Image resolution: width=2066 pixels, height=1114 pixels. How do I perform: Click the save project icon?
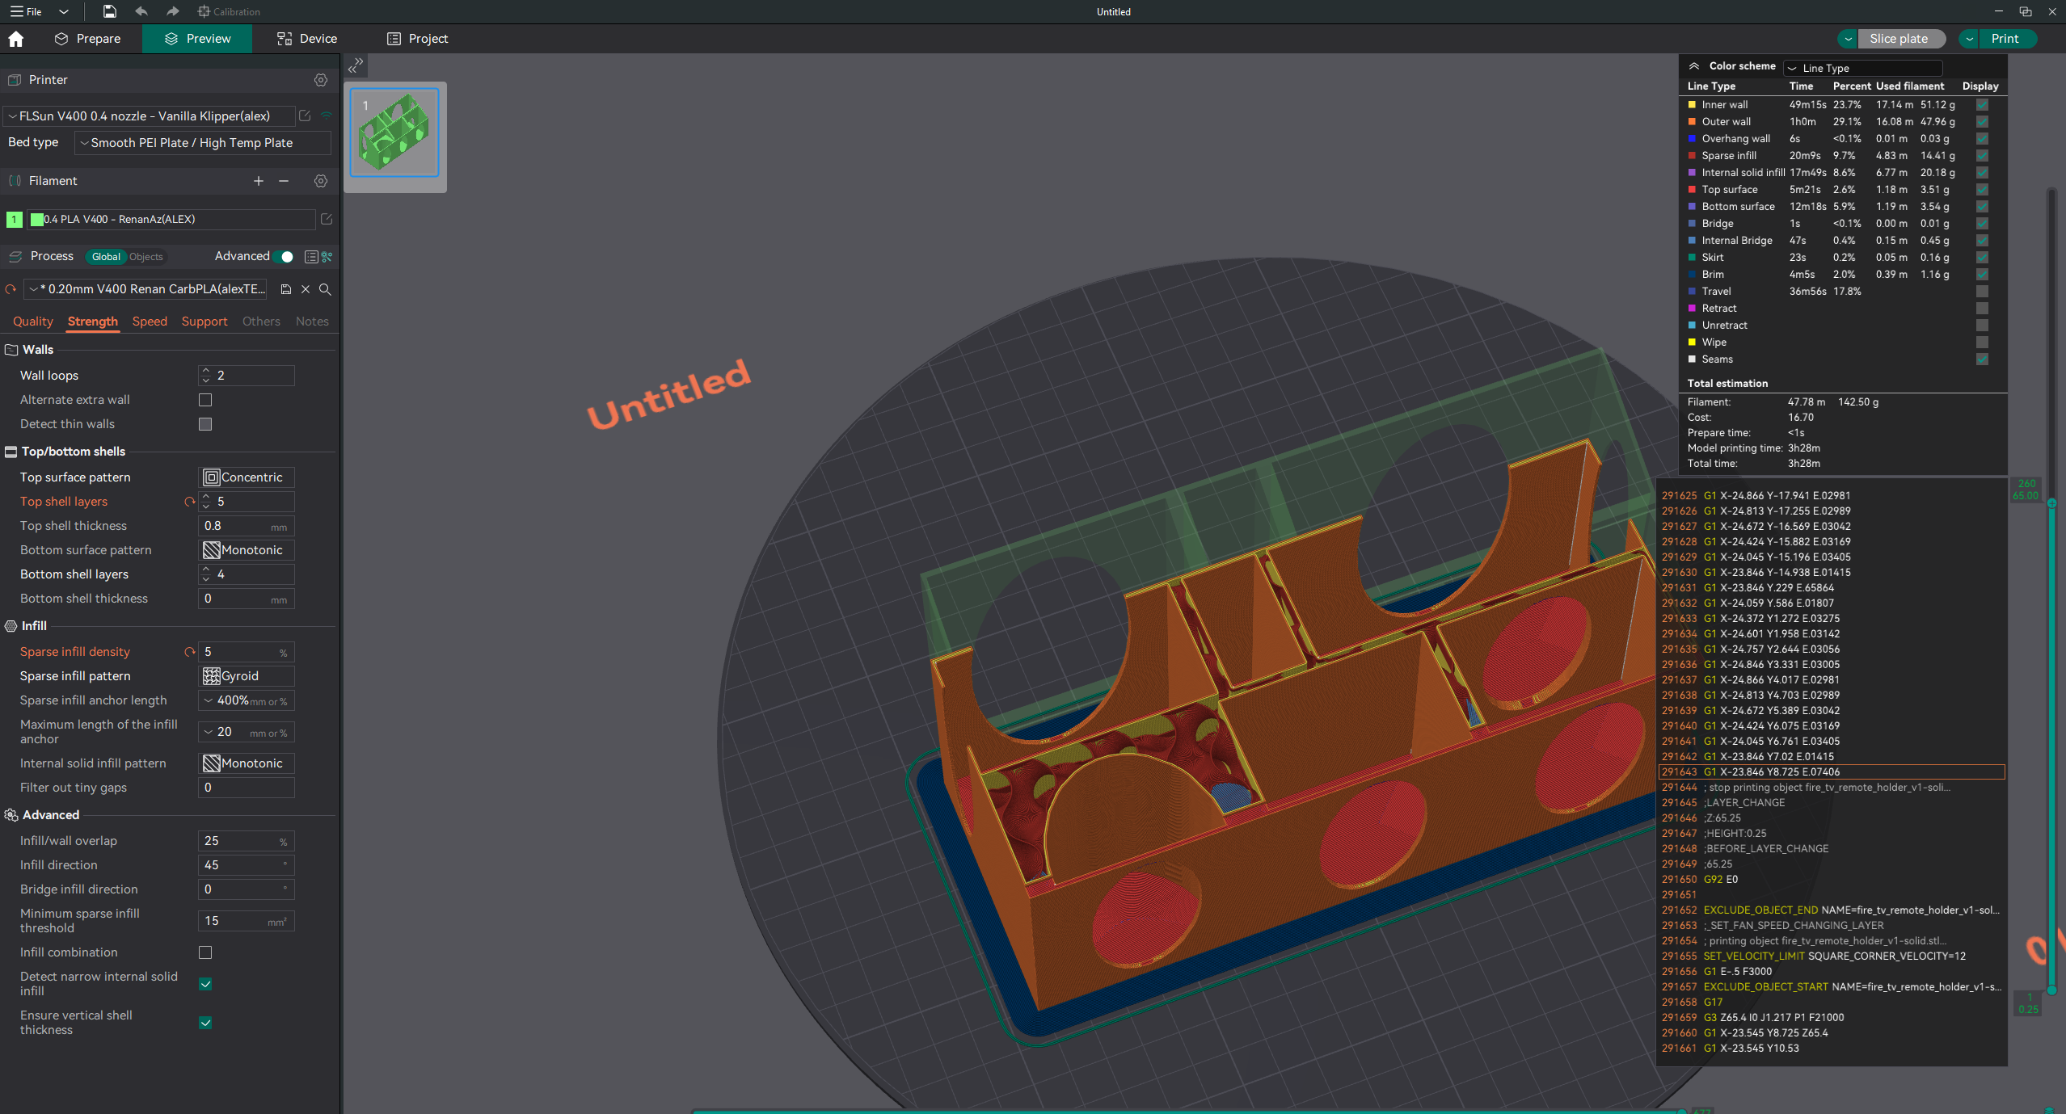(x=109, y=11)
